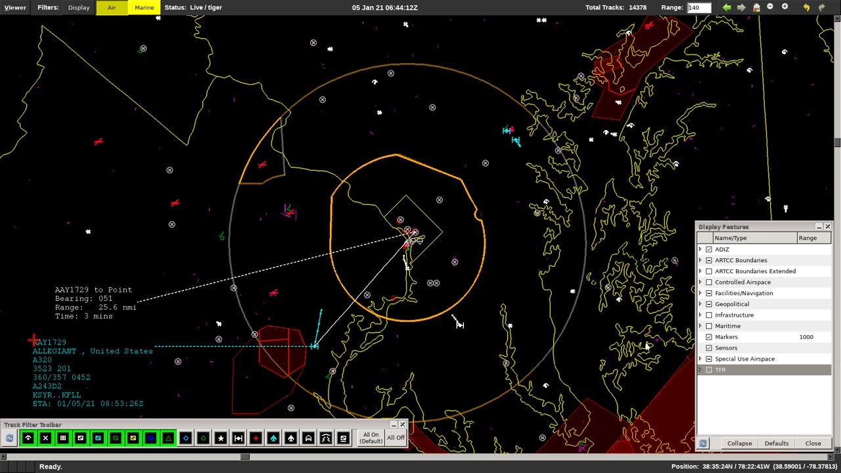Click the home view icon
The height and width of the screenshot is (473, 841).
coord(756,7)
